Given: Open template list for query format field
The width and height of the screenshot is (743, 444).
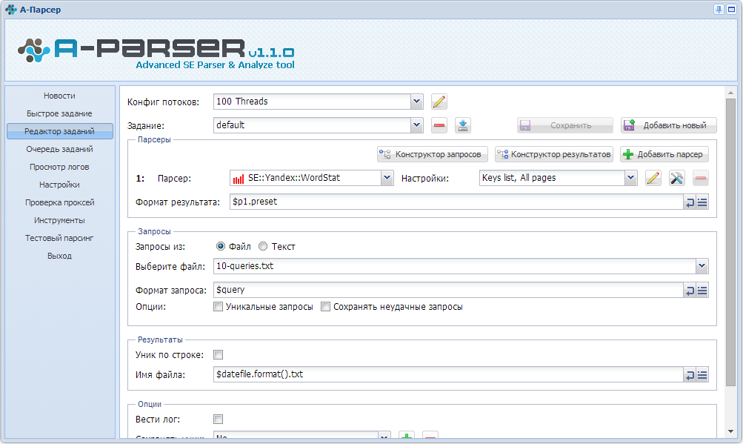Looking at the screenshot, I should coord(702,291).
